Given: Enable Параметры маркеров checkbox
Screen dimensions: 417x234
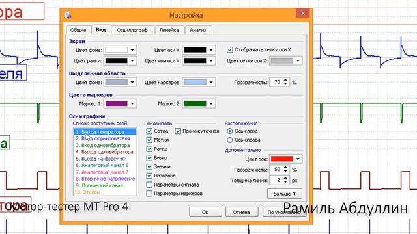Looking at the screenshot, I should [x=149, y=194].
